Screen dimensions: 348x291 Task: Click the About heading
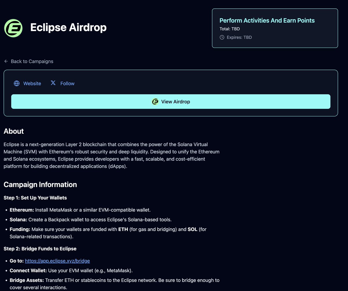coord(14,131)
